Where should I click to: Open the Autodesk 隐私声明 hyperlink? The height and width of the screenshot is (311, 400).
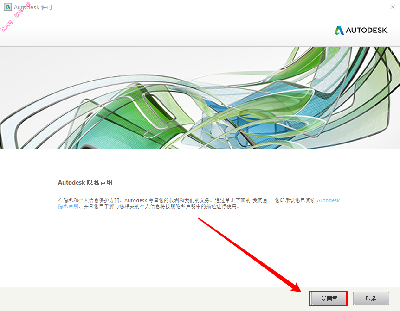point(329,200)
